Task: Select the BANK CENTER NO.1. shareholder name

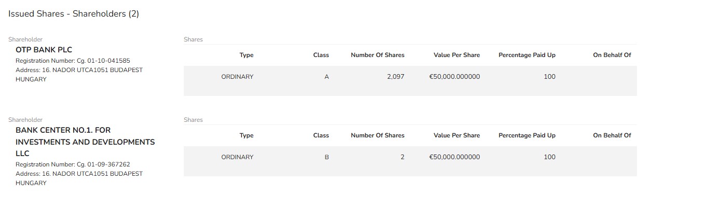Action: click(85, 142)
